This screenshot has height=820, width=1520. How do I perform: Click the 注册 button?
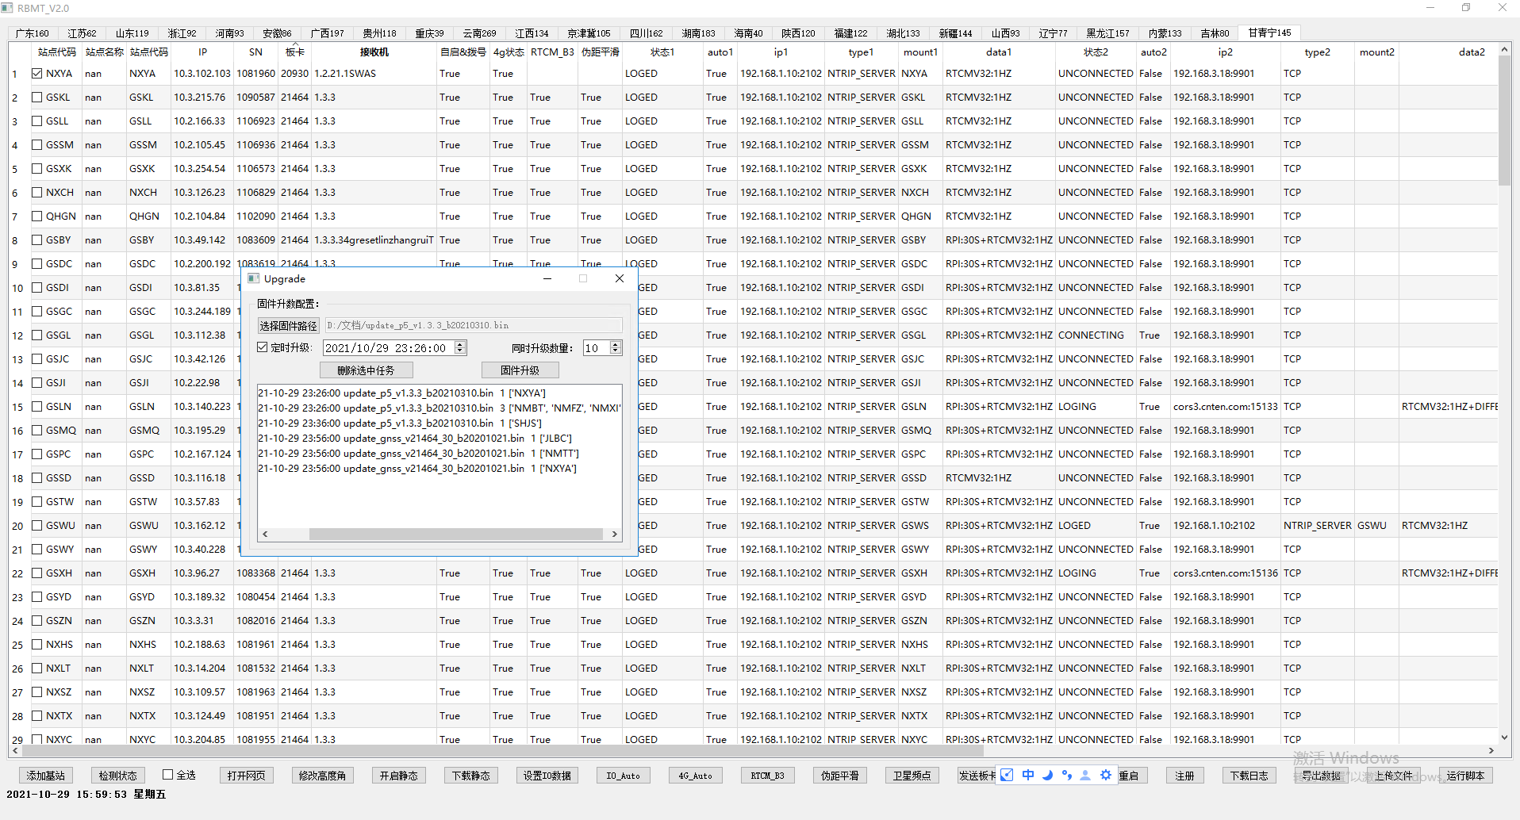point(1185,776)
